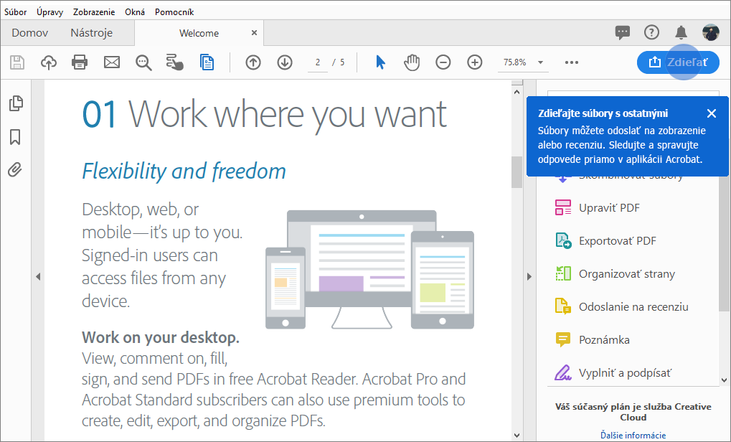Open notifications via the bell icon
Screen dimensions: 731x442
point(680,32)
